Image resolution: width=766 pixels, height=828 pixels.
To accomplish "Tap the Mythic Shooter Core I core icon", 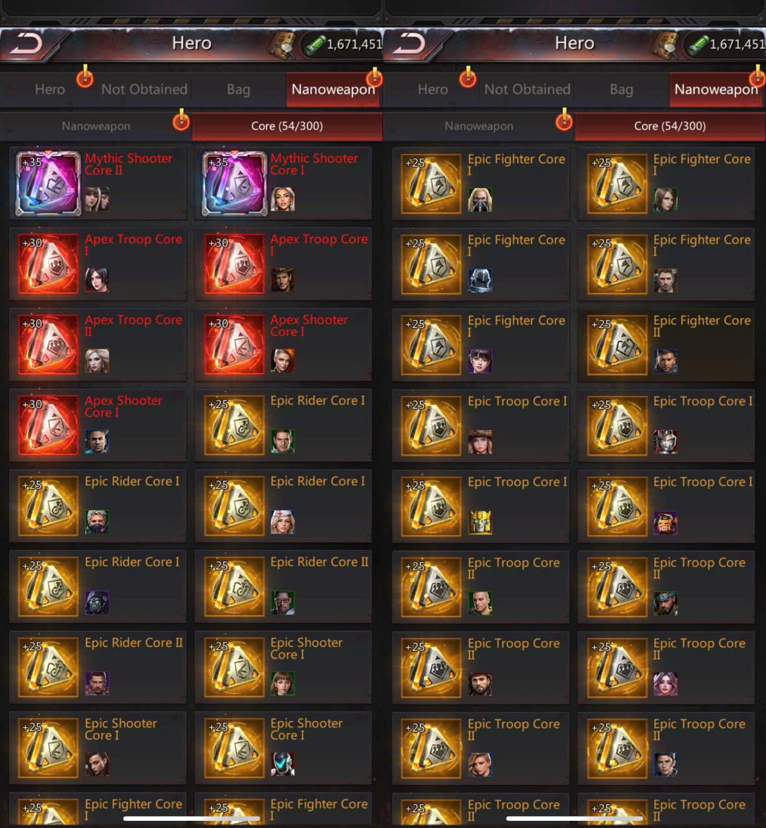I will tap(234, 183).
